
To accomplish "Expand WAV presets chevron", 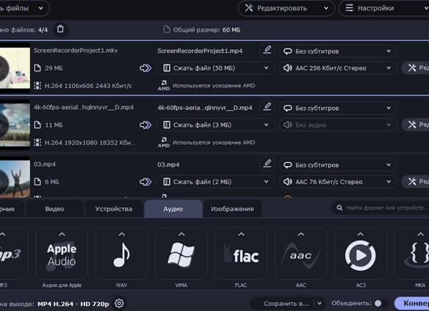I will [122, 234].
